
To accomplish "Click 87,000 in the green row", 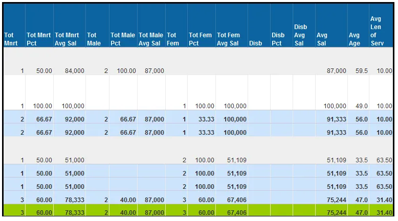I will pos(154,213).
